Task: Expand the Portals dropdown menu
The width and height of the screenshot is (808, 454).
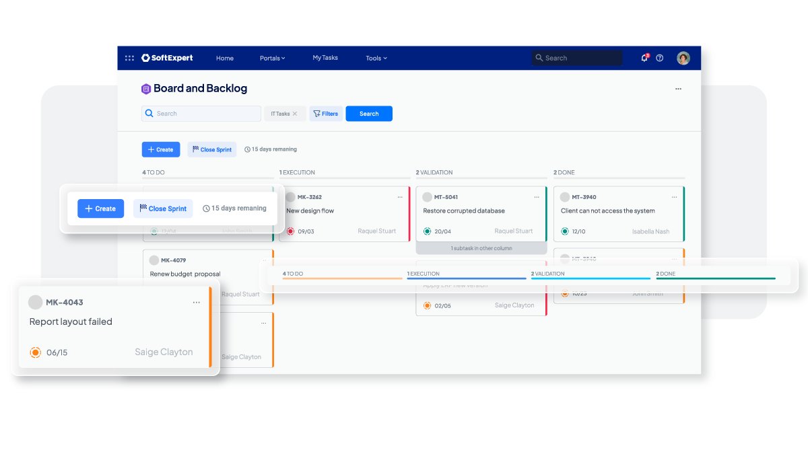Action: [273, 58]
